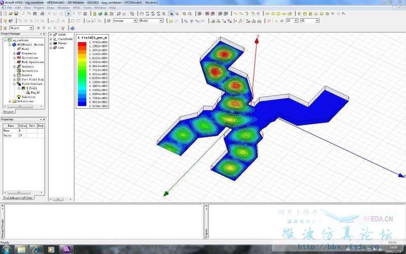This screenshot has width=406, height=254.
Task: Expand the Definitions tree node
Action: tap(10, 101)
